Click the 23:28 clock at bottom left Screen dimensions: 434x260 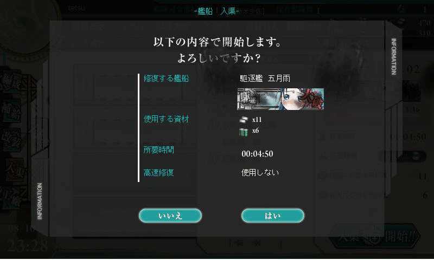point(28,245)
